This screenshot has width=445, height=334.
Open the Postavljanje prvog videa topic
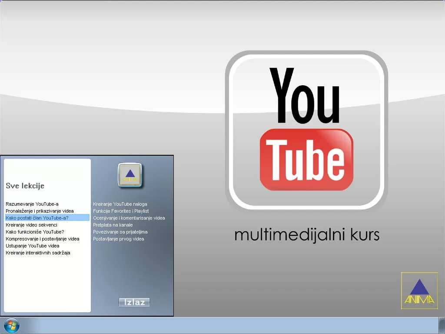click(x=119, y=239)
